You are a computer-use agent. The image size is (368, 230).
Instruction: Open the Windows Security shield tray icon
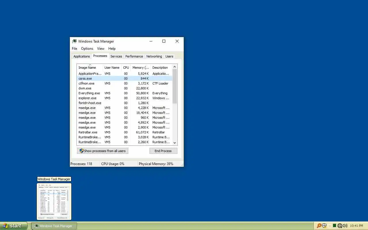pos(324,226)
